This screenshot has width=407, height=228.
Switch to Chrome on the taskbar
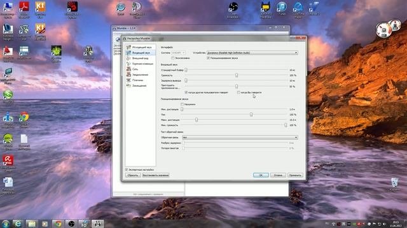coord(58,224)
